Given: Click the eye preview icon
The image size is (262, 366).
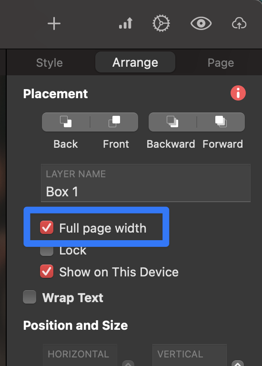Looking at the screenshot, I should point(201,23).
